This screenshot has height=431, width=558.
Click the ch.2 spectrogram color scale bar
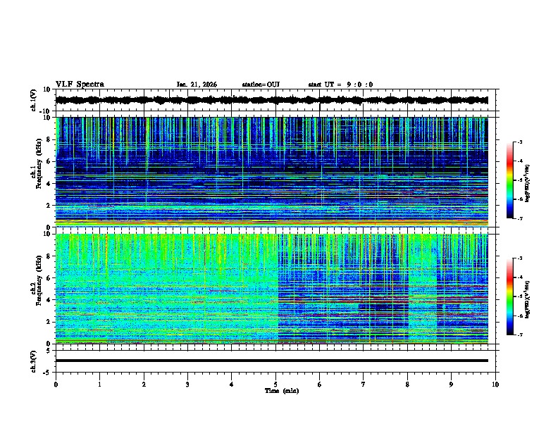pos(509,296)
